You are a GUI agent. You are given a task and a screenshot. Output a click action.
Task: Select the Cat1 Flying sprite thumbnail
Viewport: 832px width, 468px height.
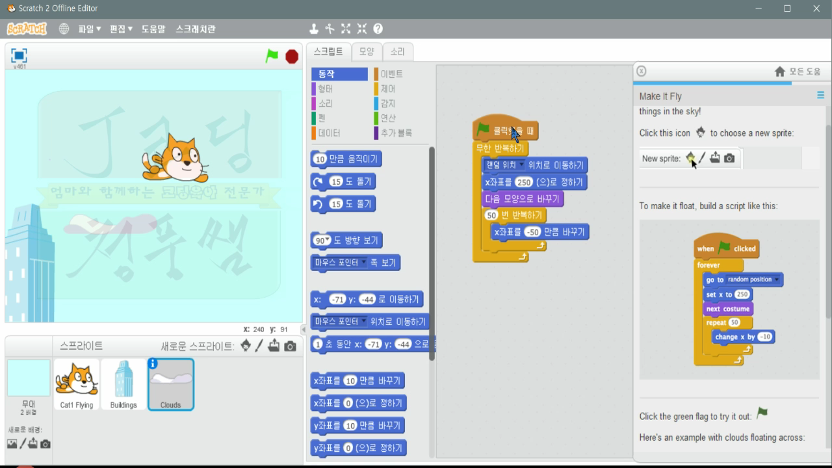tap(77, 383)
